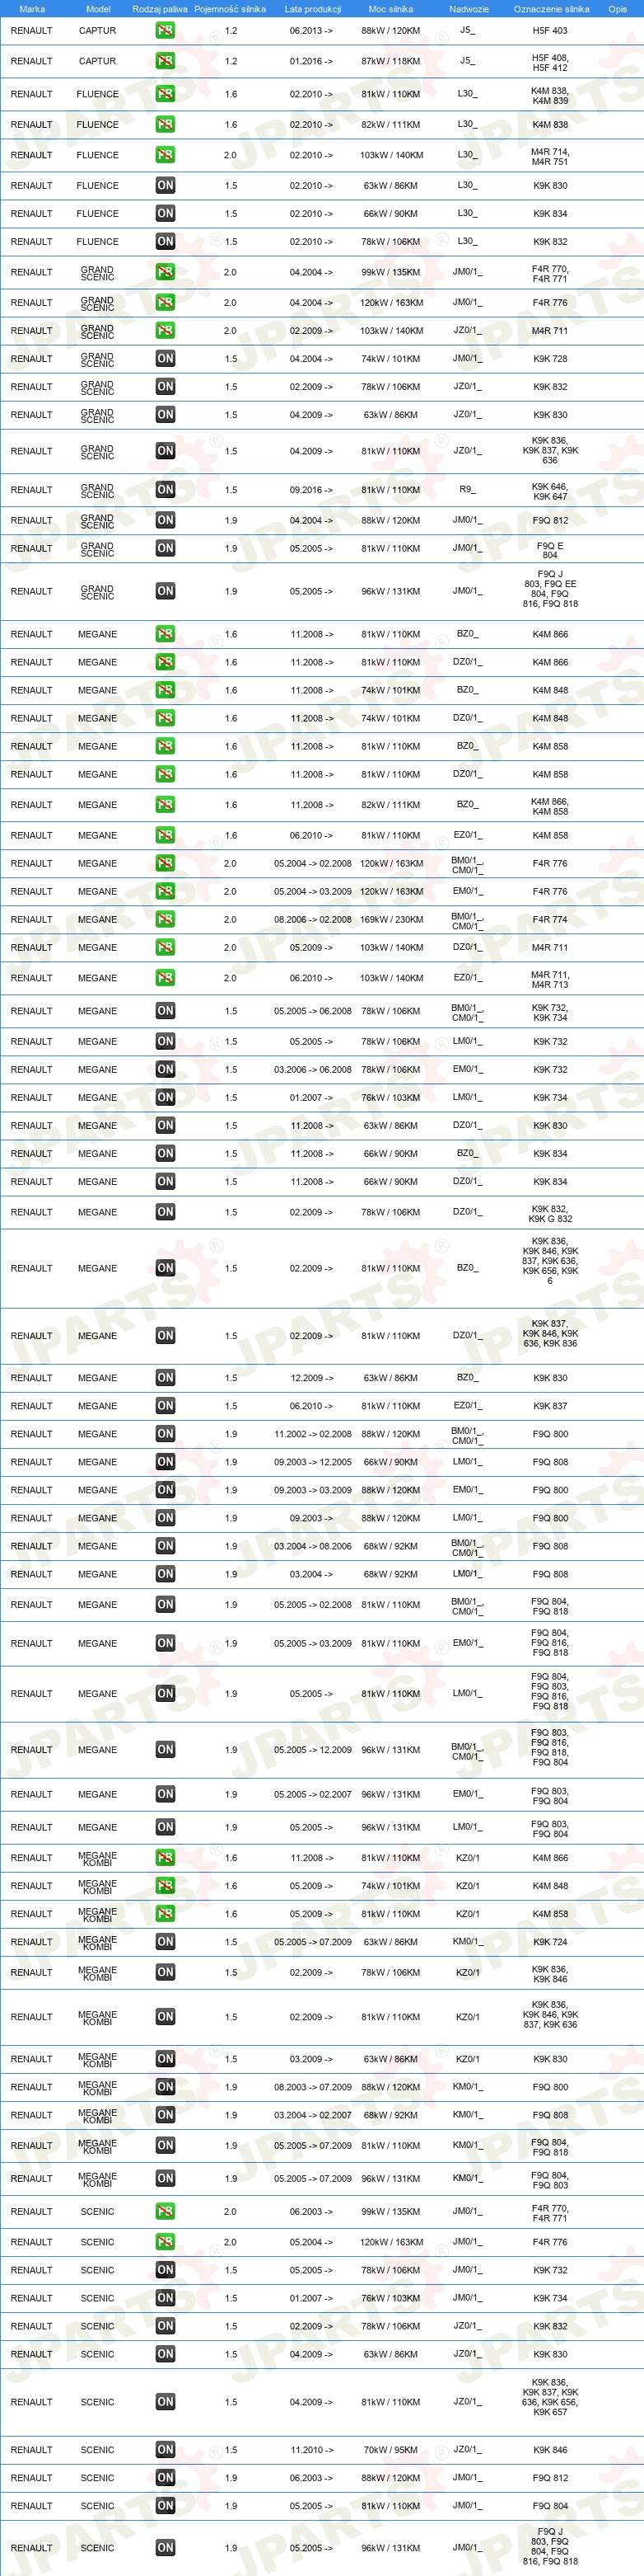Click ON diesel icon in Grand Scenic F9Q 812 row
This screenshot has height=2576, width=644.
pyautogui.click(x=165, y=520)
